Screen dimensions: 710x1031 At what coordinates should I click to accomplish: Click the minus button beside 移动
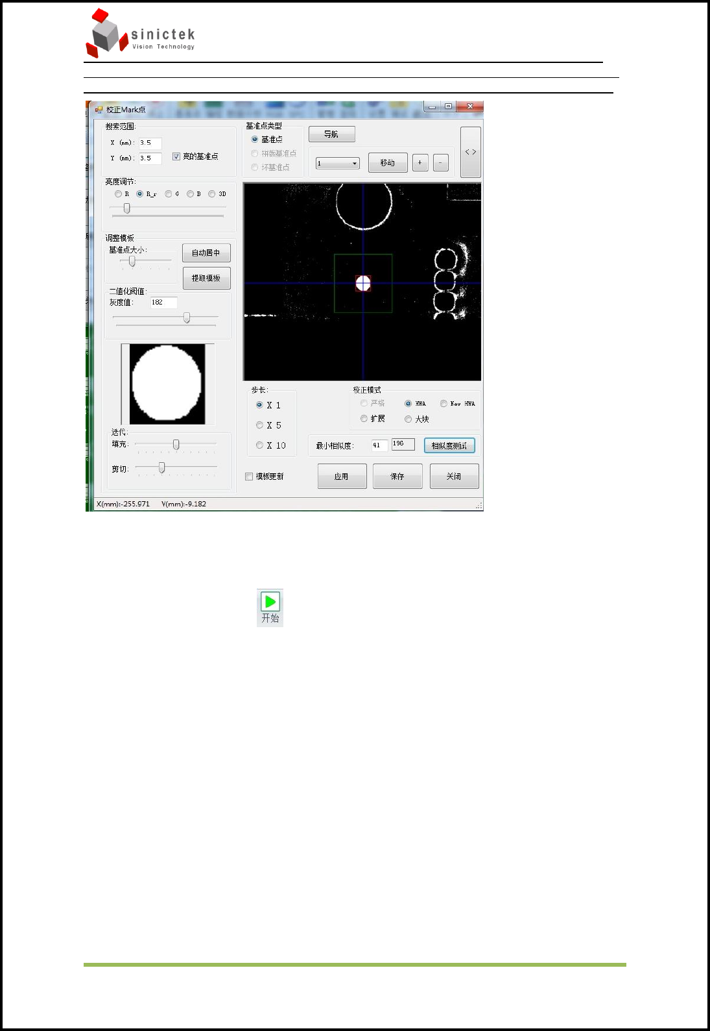(x=441, y=163)
